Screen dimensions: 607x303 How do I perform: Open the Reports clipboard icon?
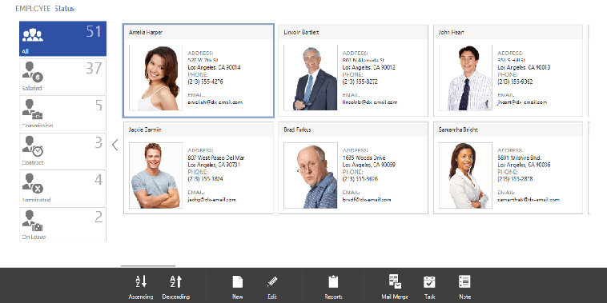(333, 281)
